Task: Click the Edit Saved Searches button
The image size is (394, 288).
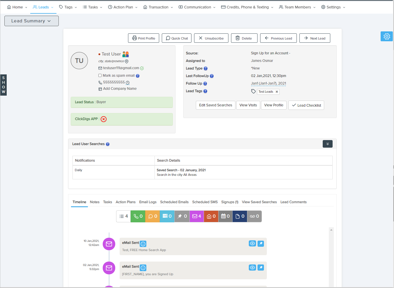Action: pyautogui.click(x=215, y=105)
